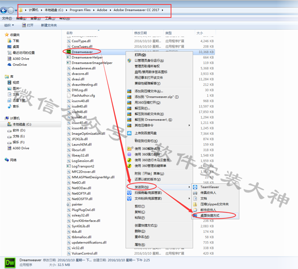Click the arrow after 计算机 in address bar
The width and height of the screenshot is (298, 269).
point(41,10)
